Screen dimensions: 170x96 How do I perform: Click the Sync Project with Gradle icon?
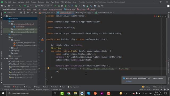pos(84,6)
